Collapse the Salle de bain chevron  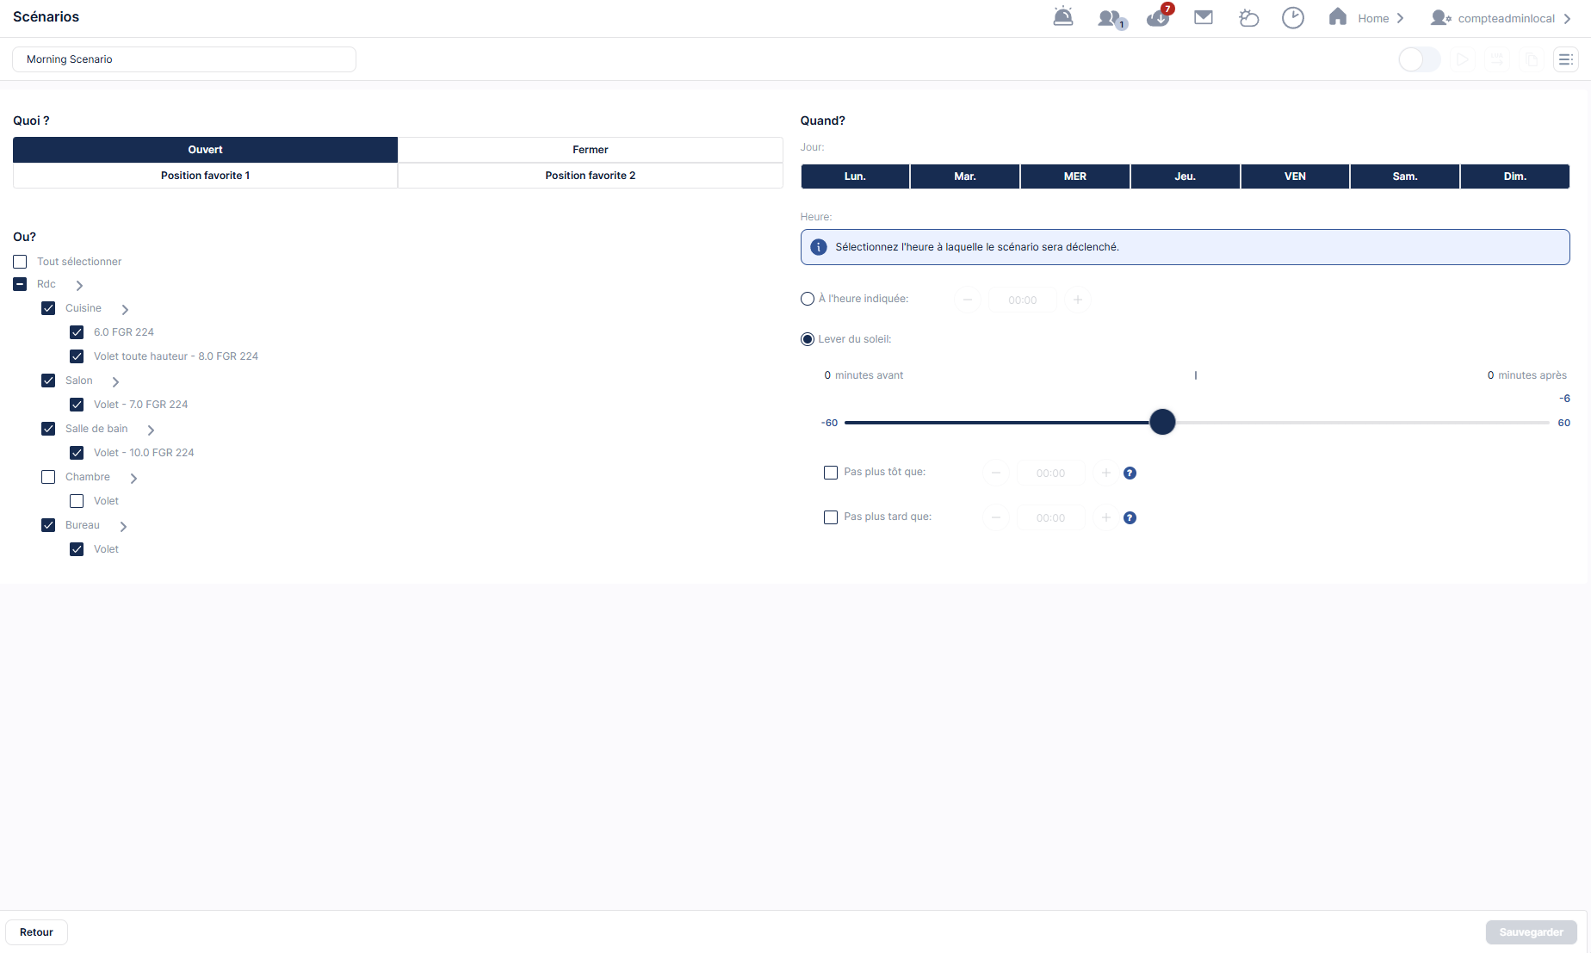[x=151, y=430]
